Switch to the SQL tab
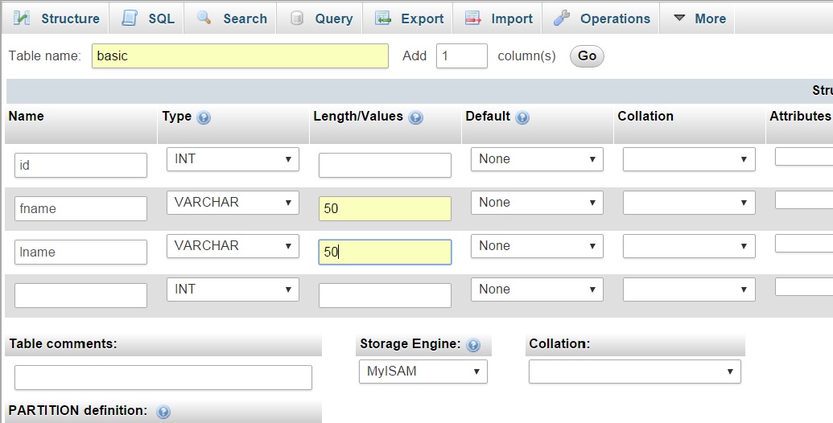Image resolution: width=833 pixels, height=423 pixels. pos(147,18)
